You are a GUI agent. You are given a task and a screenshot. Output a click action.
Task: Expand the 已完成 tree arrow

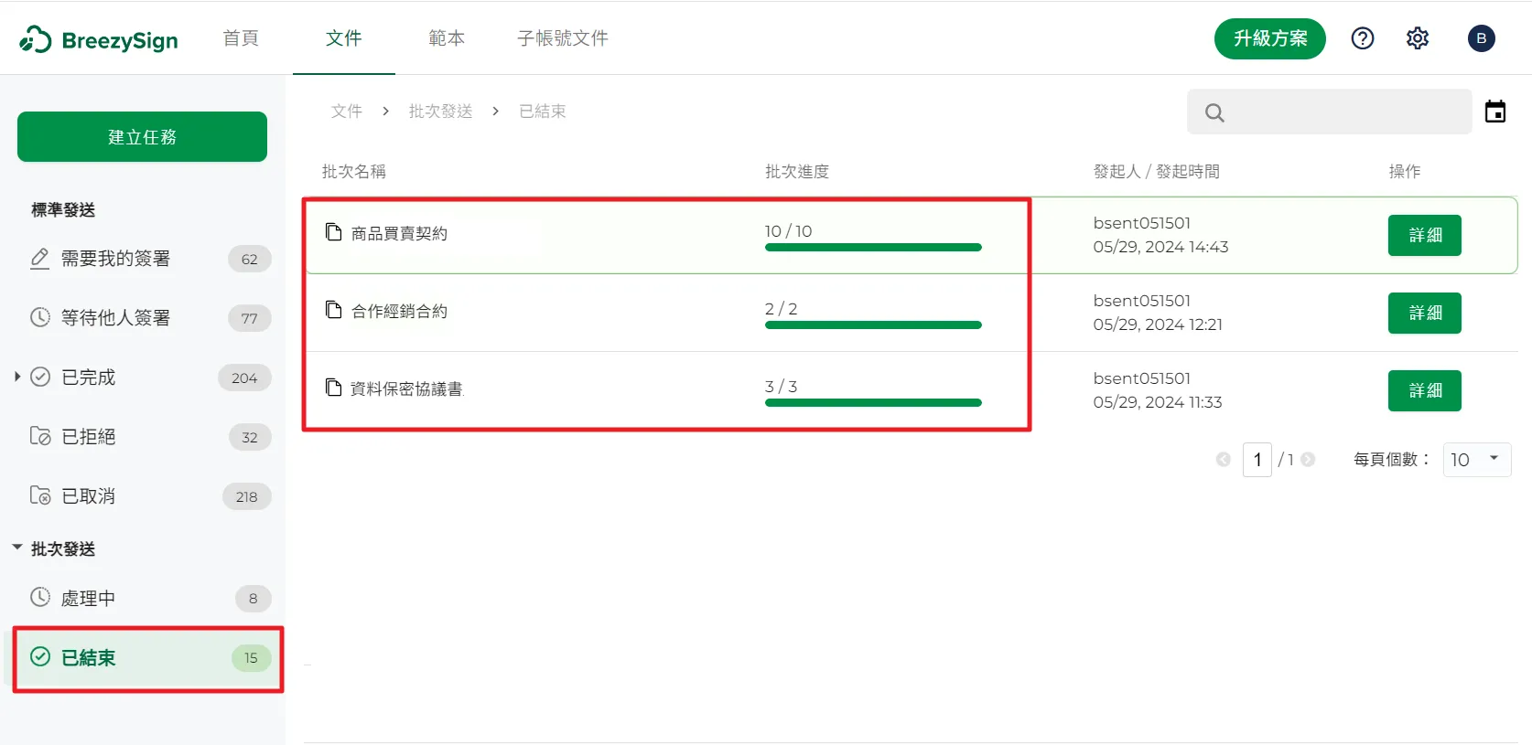(x=17, y=377)
